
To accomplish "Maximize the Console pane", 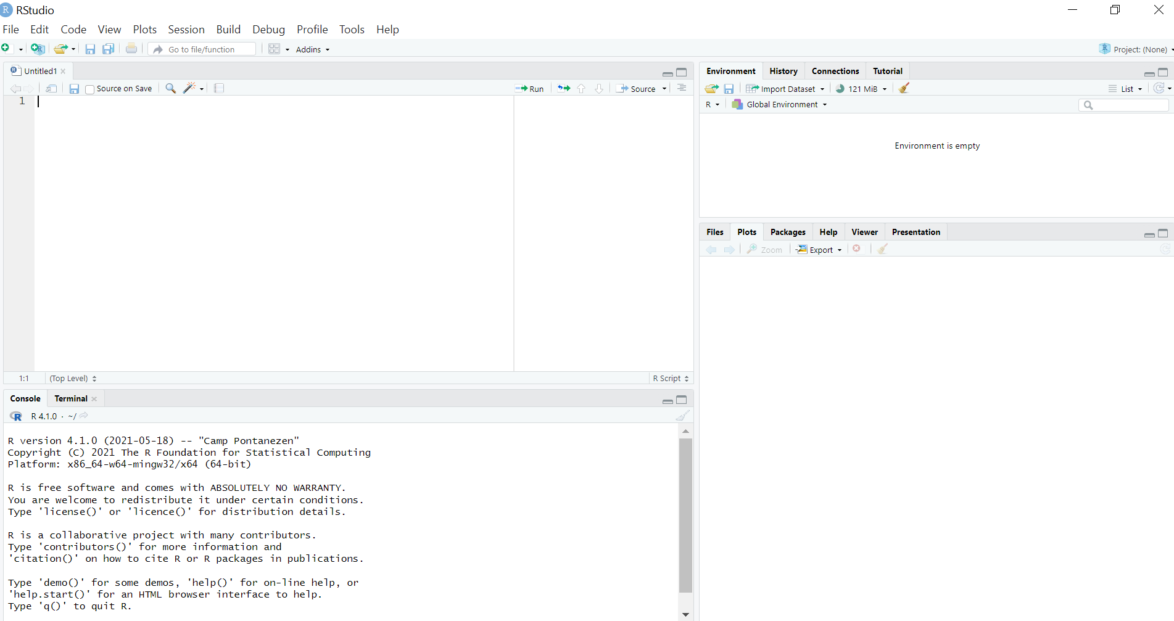I will pyautogui.click(x=682, y=400).
